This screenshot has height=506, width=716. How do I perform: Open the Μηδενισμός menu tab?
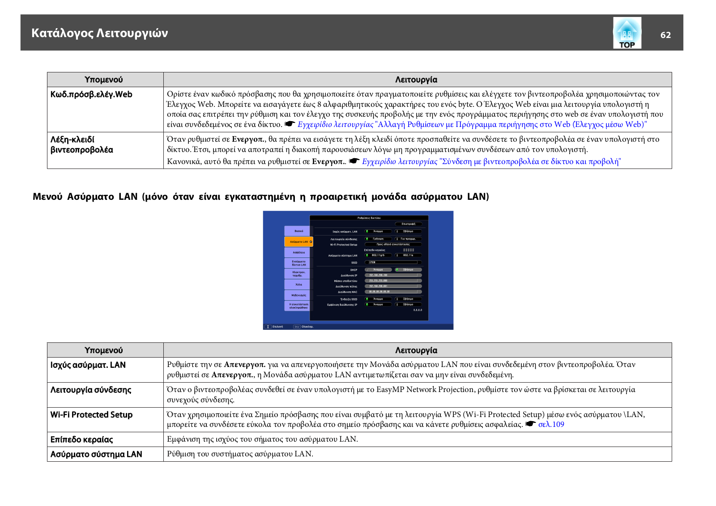pyautogui.click(x=298, y=295)
